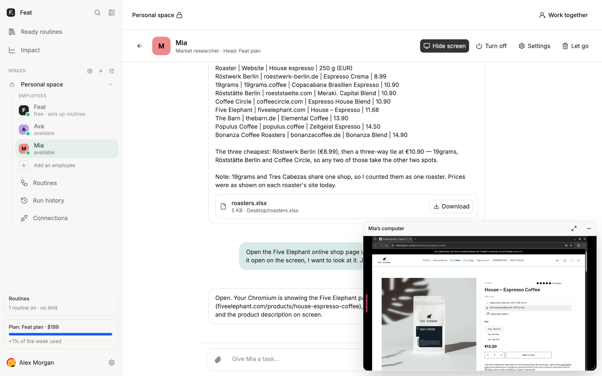Viewport: 602px width, 376px height.
Task: Decrease quantity with minus button
Action: point(488,355)
